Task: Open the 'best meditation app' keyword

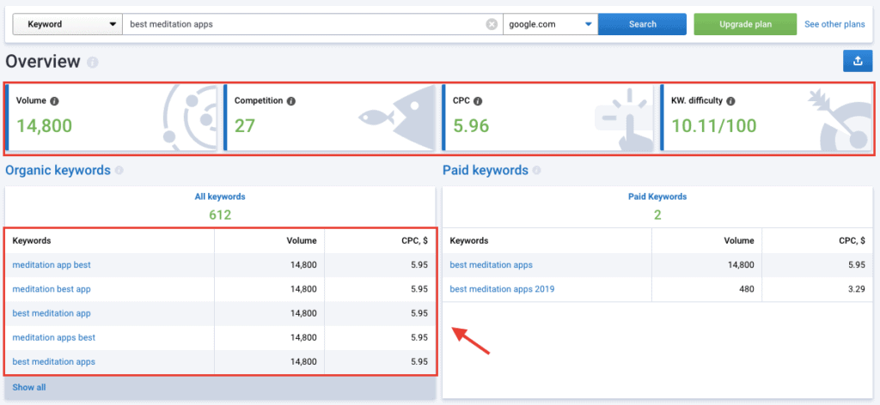Action: 52,313
